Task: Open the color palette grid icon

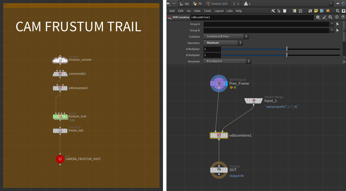Action: coord(295,11)
